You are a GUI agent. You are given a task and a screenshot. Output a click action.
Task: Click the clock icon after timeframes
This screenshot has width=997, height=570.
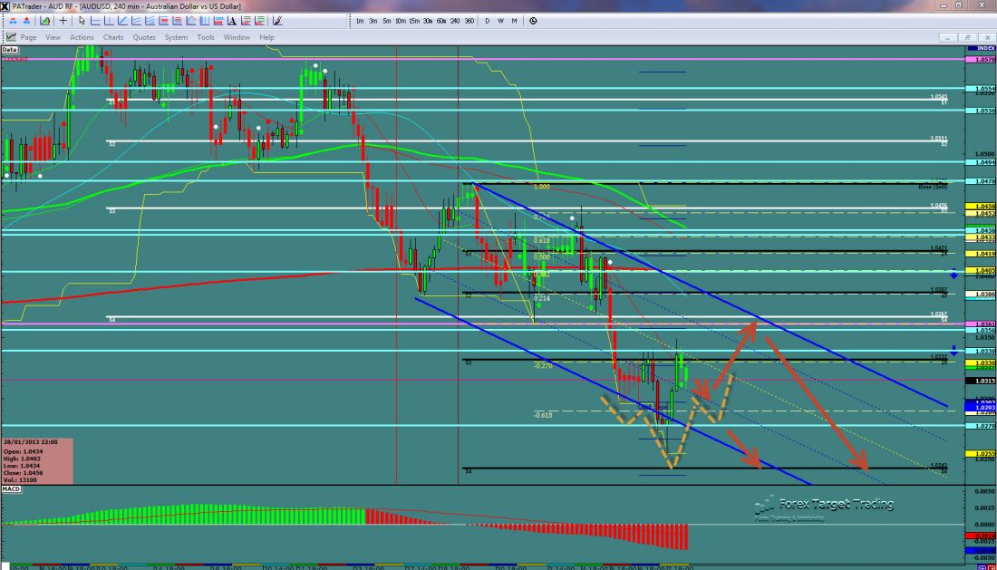point(533,20)
